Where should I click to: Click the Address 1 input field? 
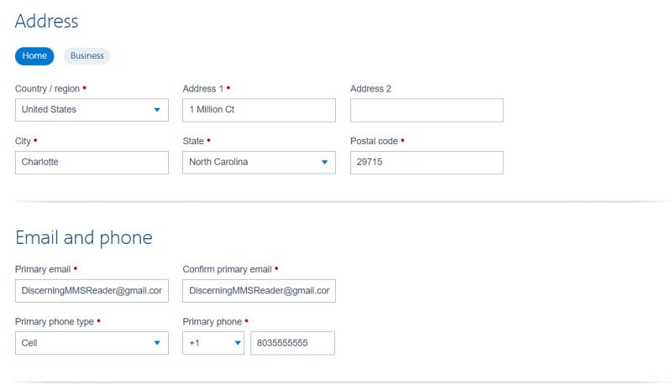click(x=259, y=110)
